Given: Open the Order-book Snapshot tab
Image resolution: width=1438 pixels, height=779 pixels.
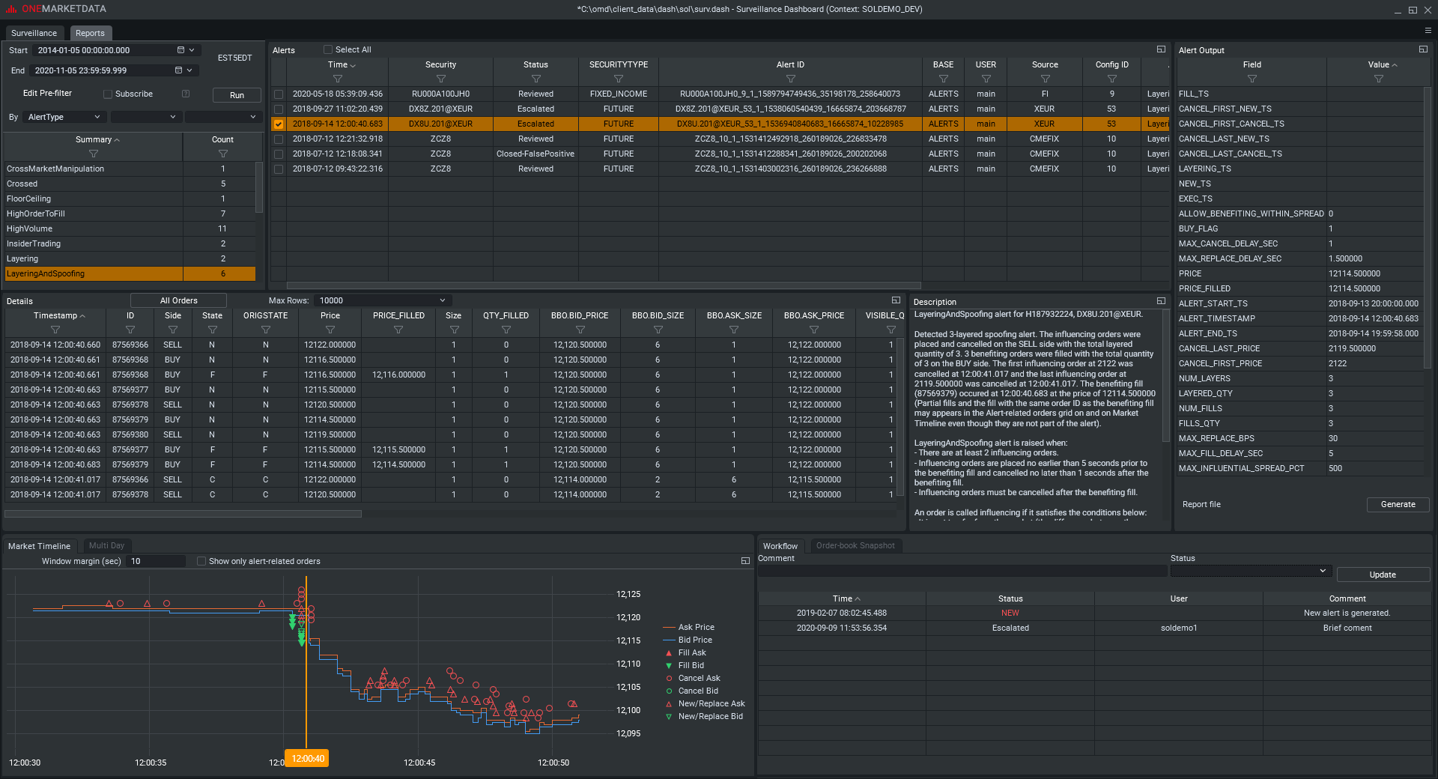Looking at the screenshot, I should coord(855,545).
